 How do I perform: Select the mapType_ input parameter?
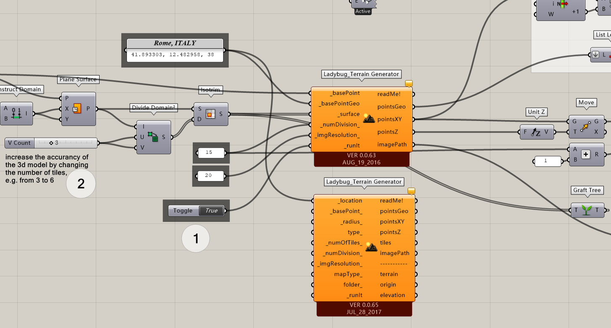(348, 274)
